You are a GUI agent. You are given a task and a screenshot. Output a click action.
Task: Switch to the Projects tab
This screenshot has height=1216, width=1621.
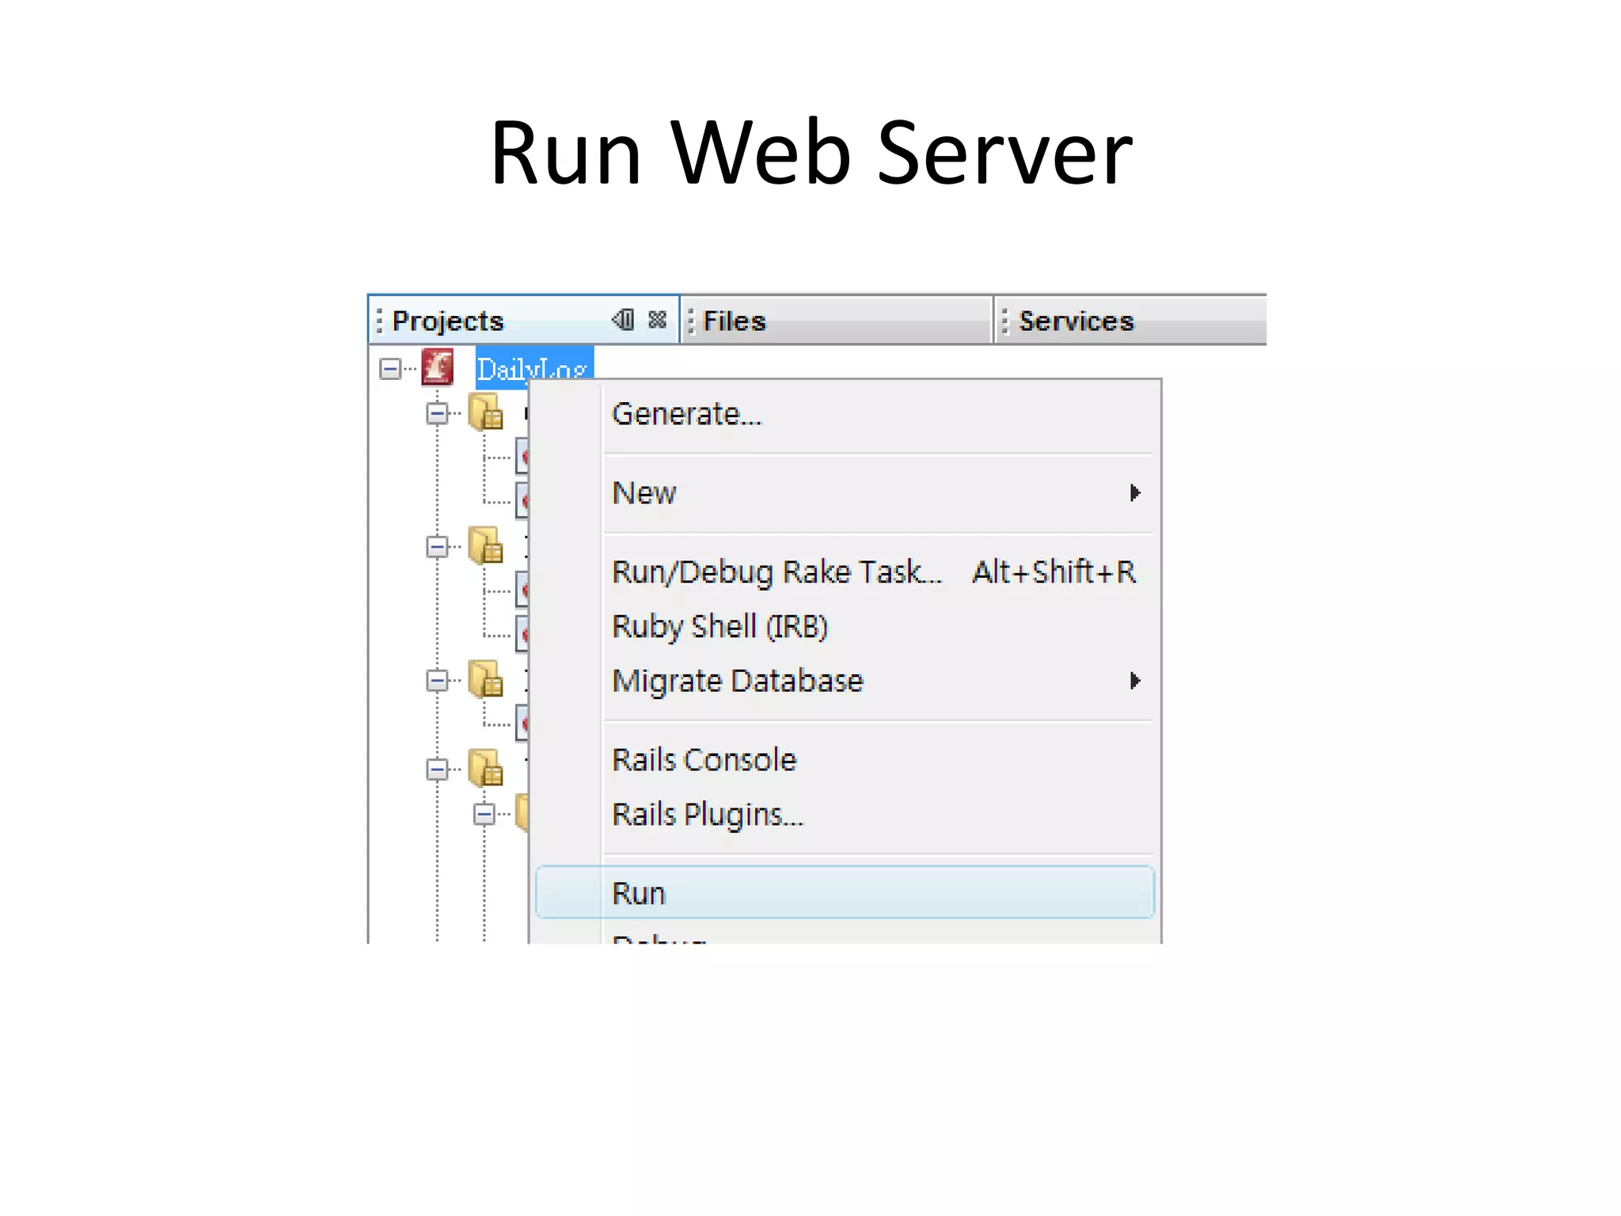(x=524, y=321)
